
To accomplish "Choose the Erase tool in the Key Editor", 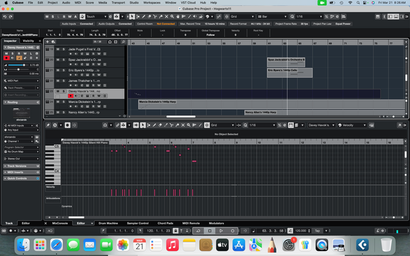I will click(160, 125).
